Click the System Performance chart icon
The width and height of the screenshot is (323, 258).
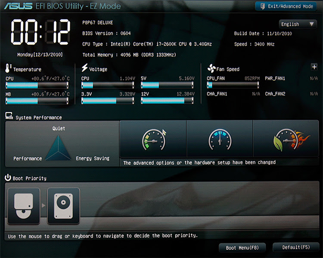point(9,116)
